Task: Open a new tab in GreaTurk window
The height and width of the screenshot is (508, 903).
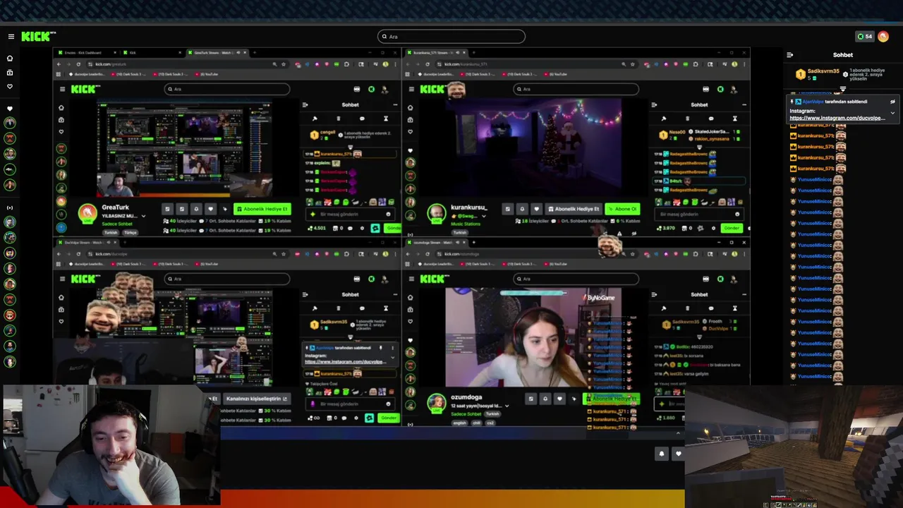Action: pyautogui.click(x=255, y=53)
